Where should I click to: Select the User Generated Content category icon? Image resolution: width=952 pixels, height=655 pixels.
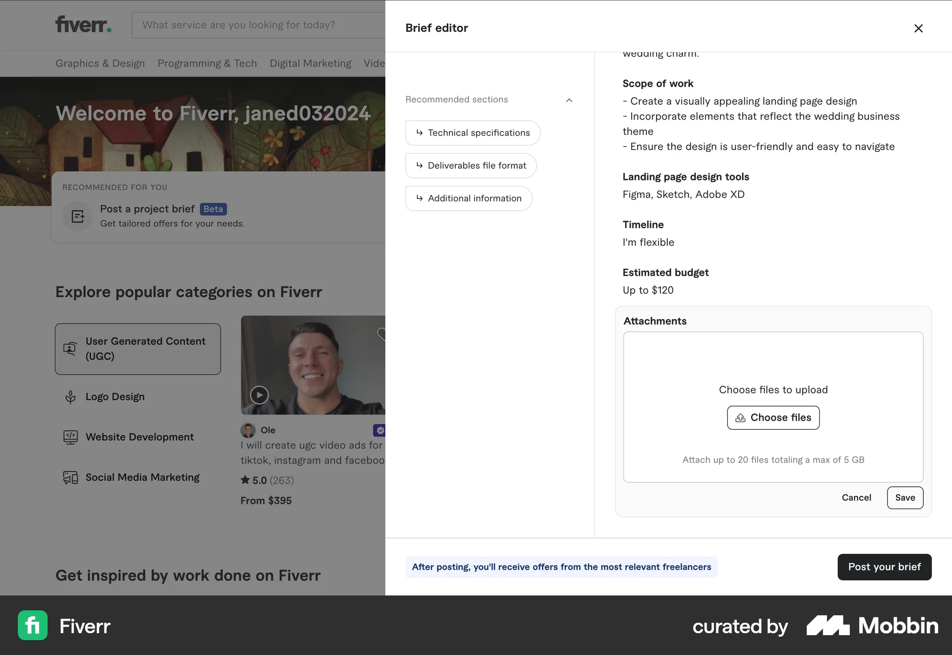pos(70,348)
